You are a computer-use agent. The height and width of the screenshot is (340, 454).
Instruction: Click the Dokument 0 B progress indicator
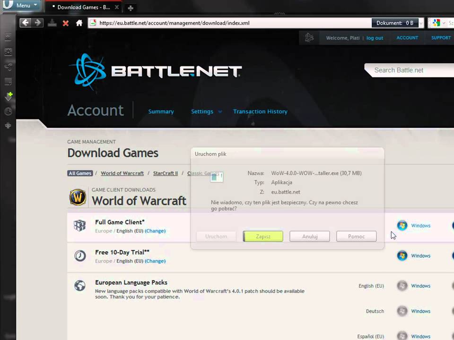pyautogui.click(x=394, y=23)
